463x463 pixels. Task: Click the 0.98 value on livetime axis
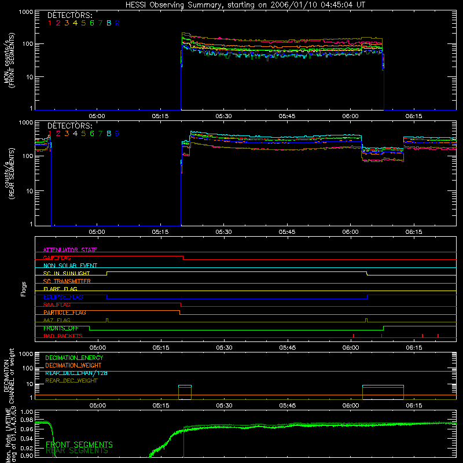tap(27, 420)
